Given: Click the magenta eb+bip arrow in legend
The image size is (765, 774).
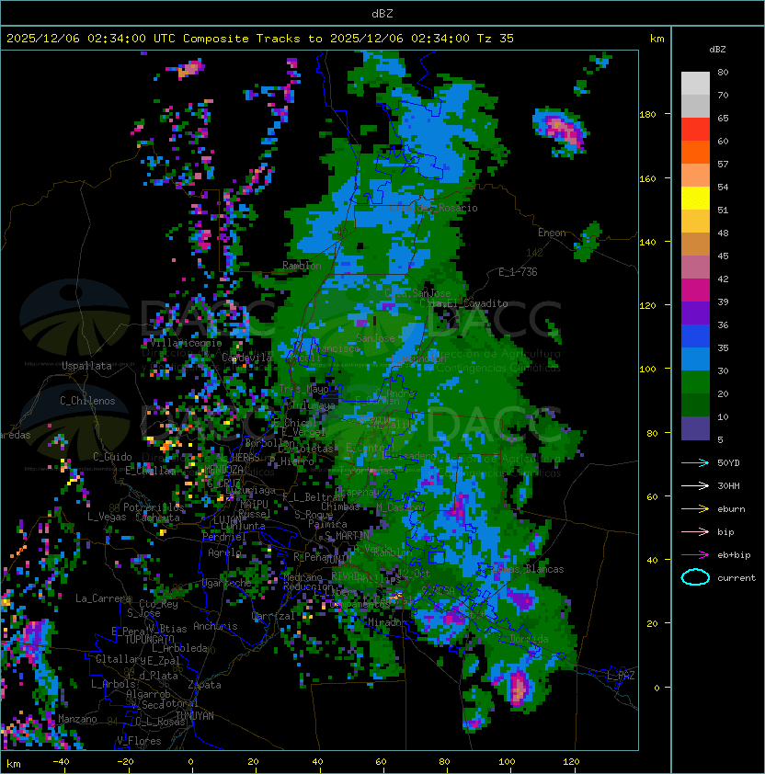Looking at the screenshot, I should pos(695,555).
